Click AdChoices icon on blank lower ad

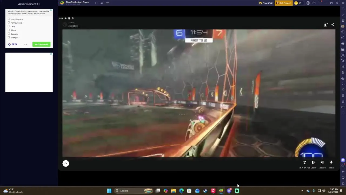point(51,54)
